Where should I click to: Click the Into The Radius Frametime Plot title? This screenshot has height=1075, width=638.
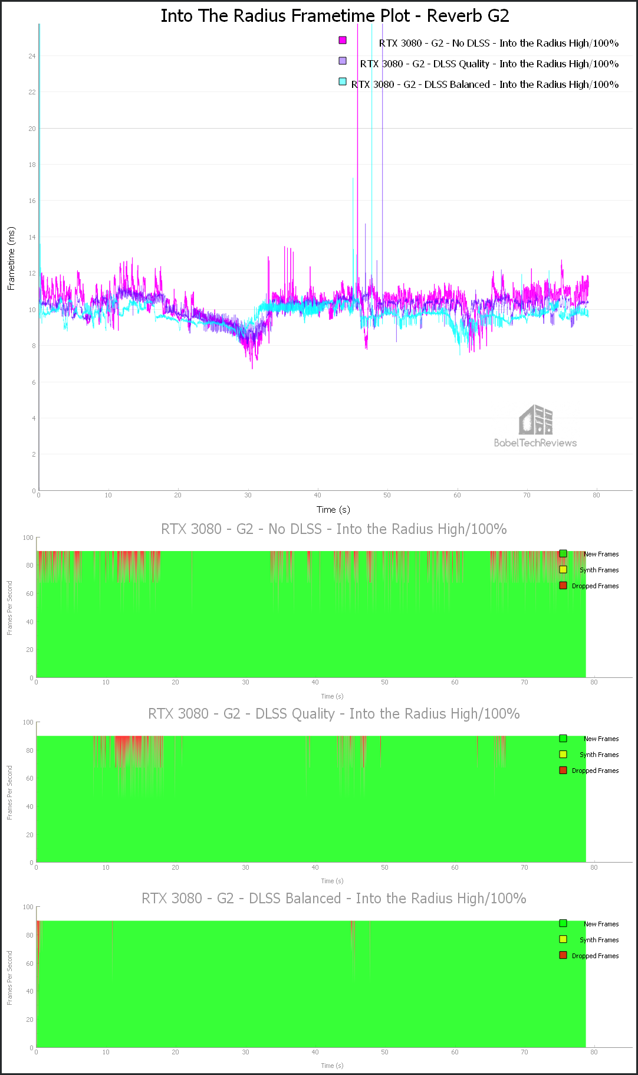pos(335,16)
